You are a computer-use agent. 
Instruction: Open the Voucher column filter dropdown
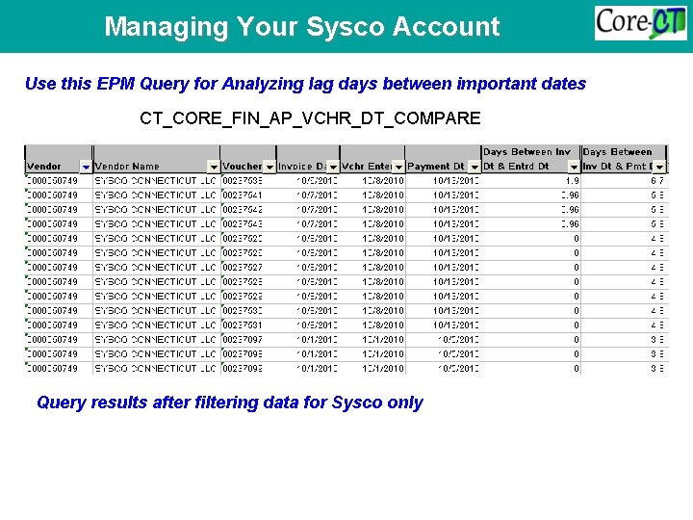[x=269, y=167]
